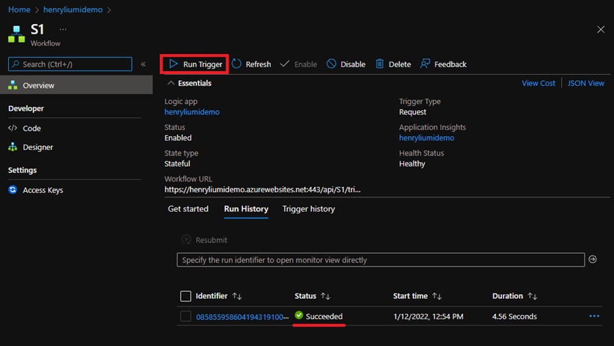Image resolution: width=614 pixels, height=346 pixels.
Task: Click the Healthy health status value
Action: pyautogui.click(x=412, y=164)
